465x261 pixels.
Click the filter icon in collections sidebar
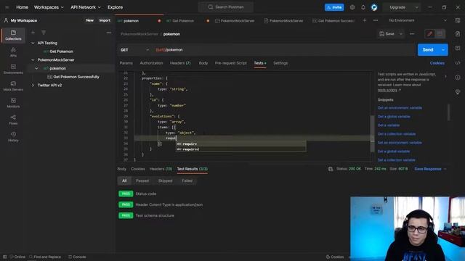[x=44, y=33]
